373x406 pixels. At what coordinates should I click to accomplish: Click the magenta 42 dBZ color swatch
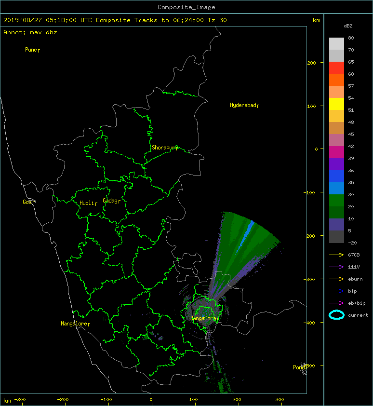(336, 152)
